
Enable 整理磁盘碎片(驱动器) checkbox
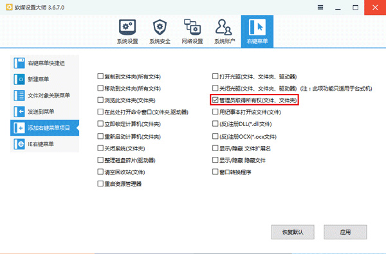point(100,160)
